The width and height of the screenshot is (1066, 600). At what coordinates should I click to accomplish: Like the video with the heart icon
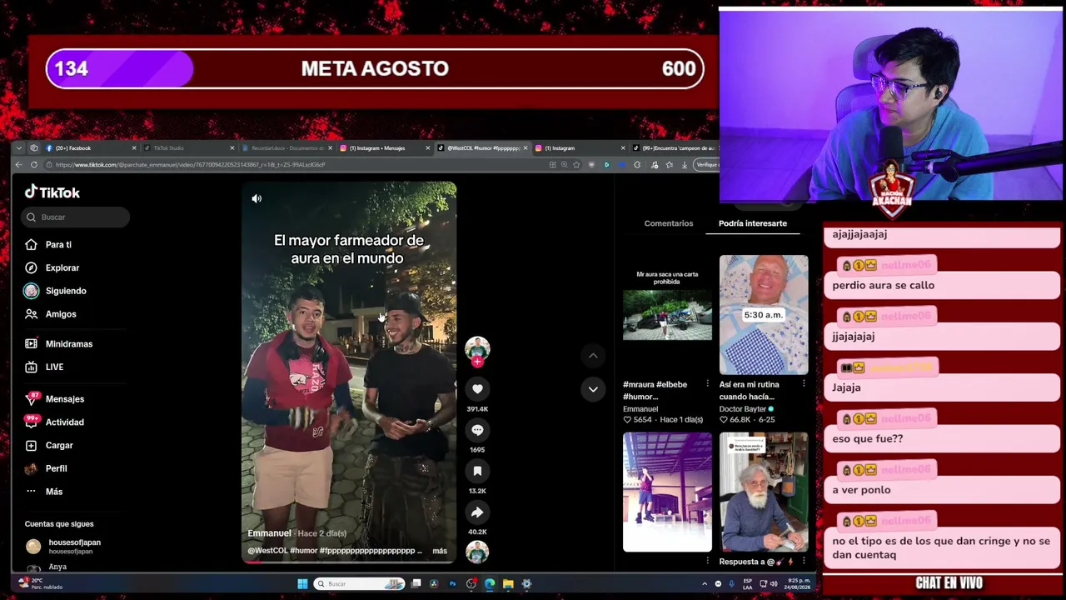[477, 389]
